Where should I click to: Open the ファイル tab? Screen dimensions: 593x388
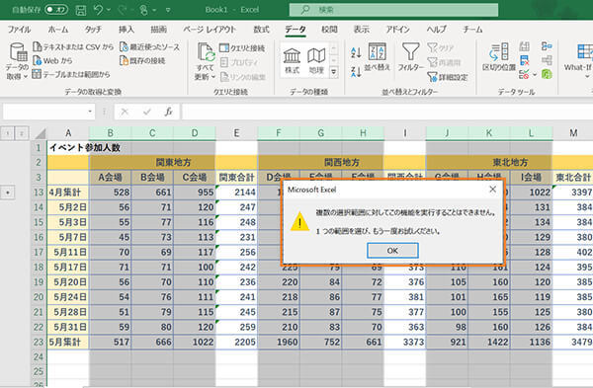point(20,30)
